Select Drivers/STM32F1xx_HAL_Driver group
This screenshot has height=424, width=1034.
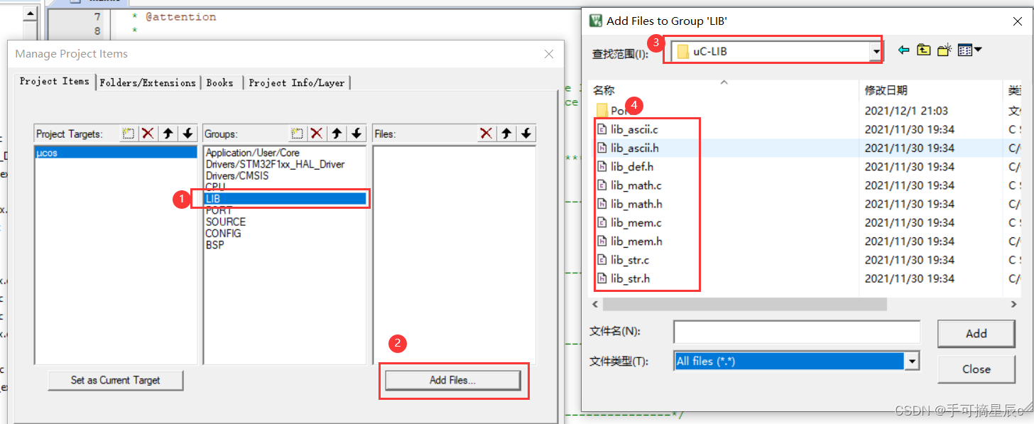click(275, 164)
